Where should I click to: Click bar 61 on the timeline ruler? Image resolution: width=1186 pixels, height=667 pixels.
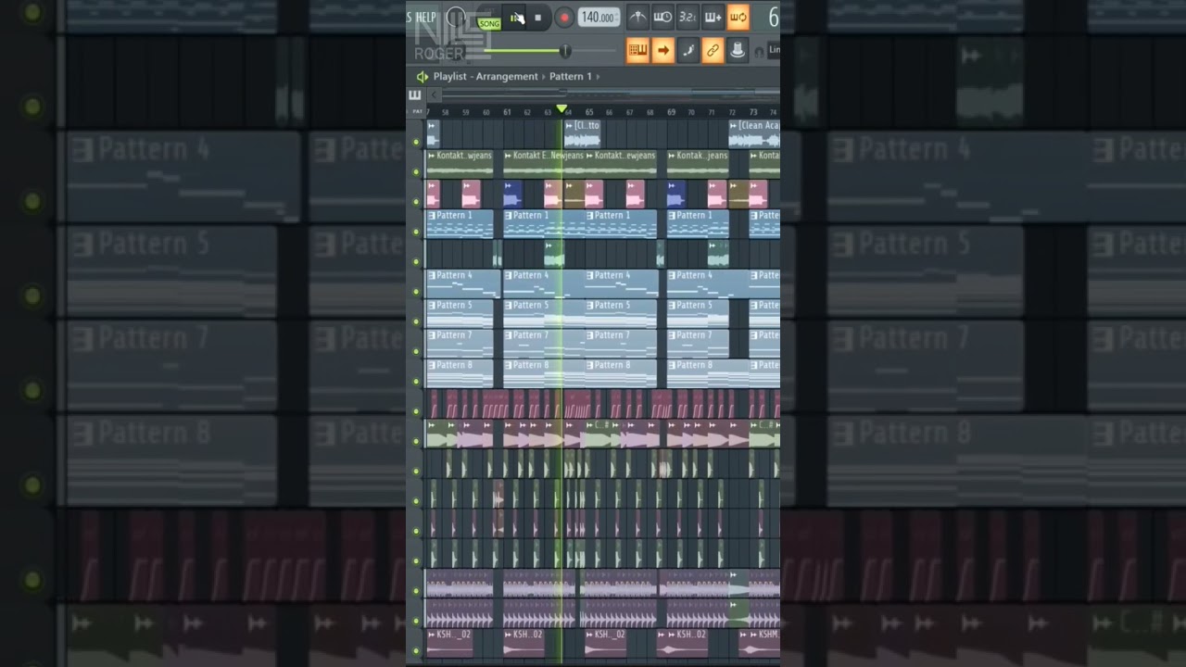(x=507, y=112)
